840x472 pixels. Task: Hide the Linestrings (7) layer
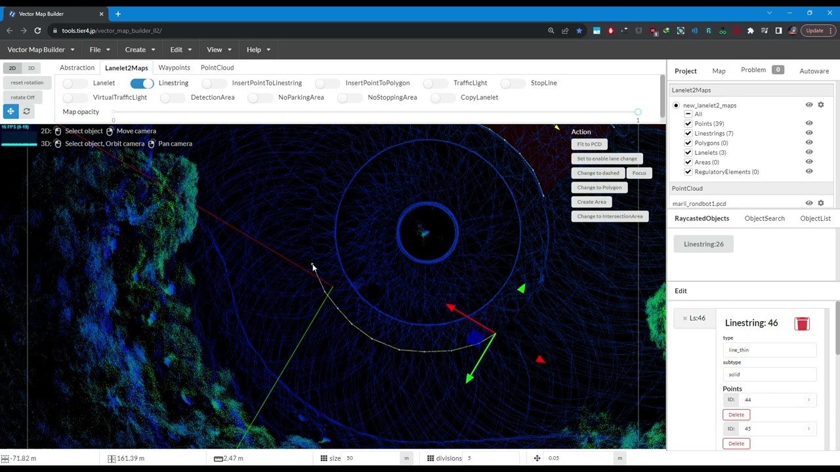809,133
